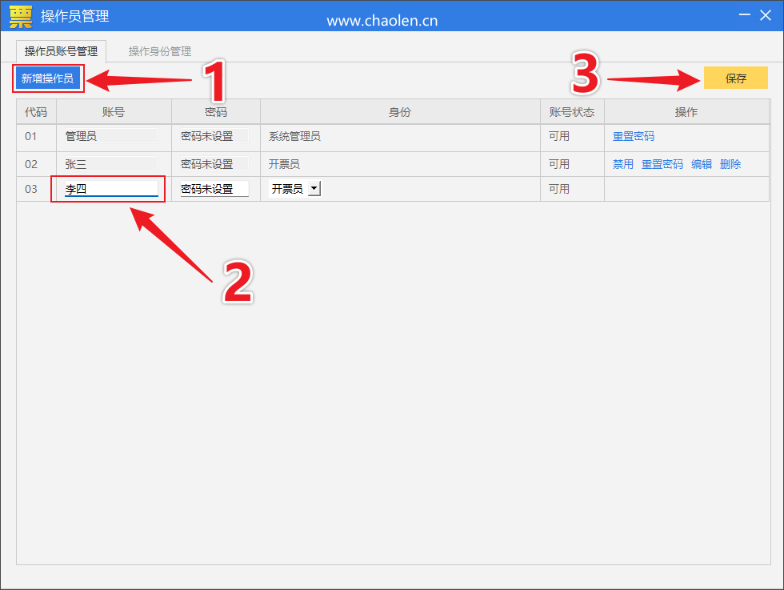The width and height of the screenshot is (784, 590).
Task: Open the 开票员 identity dropdown arrow
Action: pos(314,189)
